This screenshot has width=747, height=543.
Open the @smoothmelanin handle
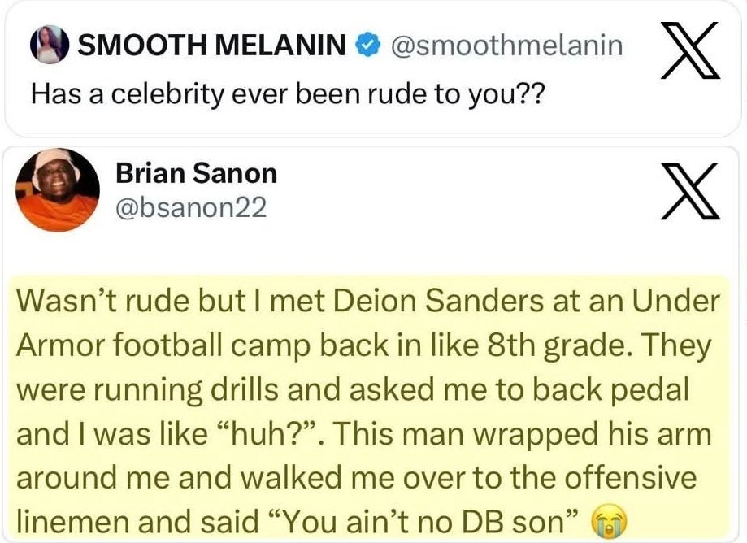506,46
